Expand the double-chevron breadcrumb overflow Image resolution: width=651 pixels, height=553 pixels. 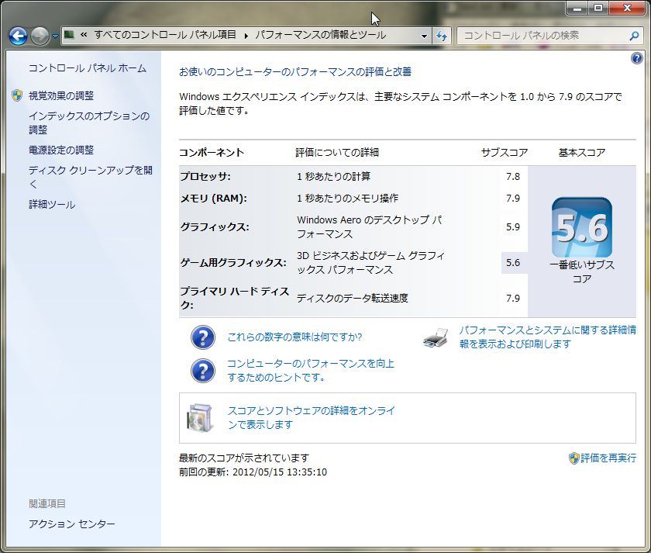(84, 35)
